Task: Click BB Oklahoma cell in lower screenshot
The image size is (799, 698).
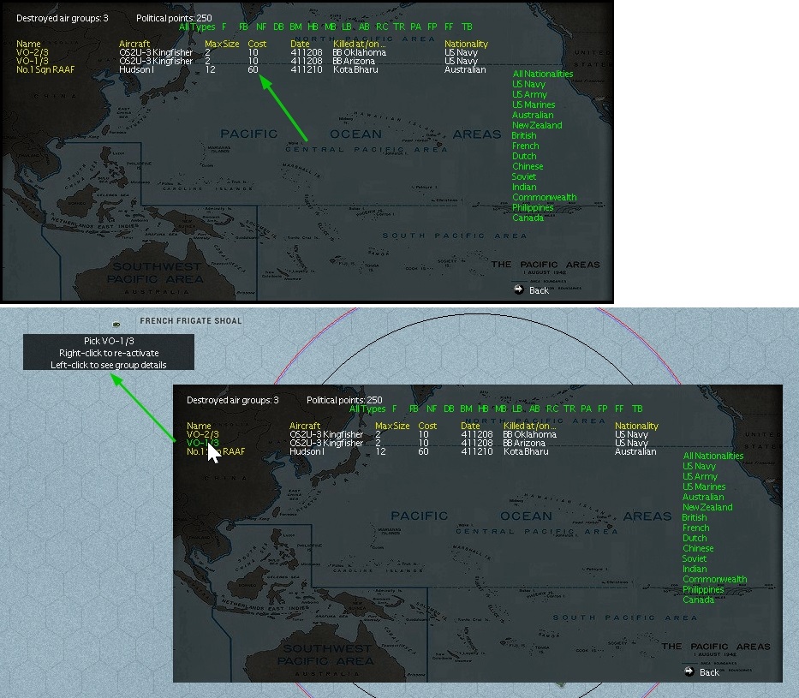Action: coord(529,434)
